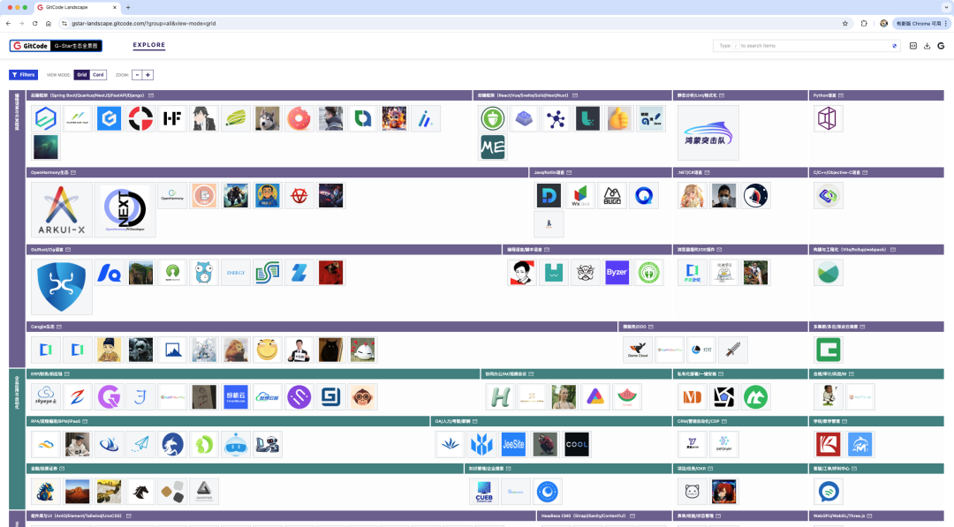Click the pixel sword icon item
The image size is (954, 527).
pos(732,350)
